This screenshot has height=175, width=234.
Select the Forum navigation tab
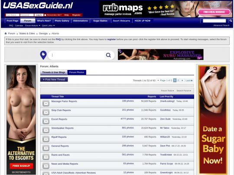[28, 21]
